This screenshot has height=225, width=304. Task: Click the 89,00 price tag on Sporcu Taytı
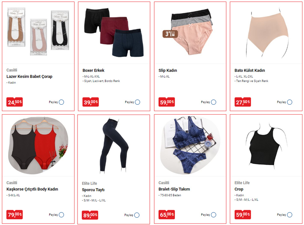[x=90, y=215]
